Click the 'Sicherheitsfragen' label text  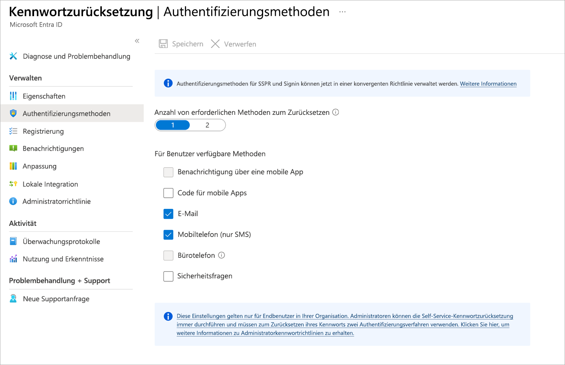tap(205, 276)
